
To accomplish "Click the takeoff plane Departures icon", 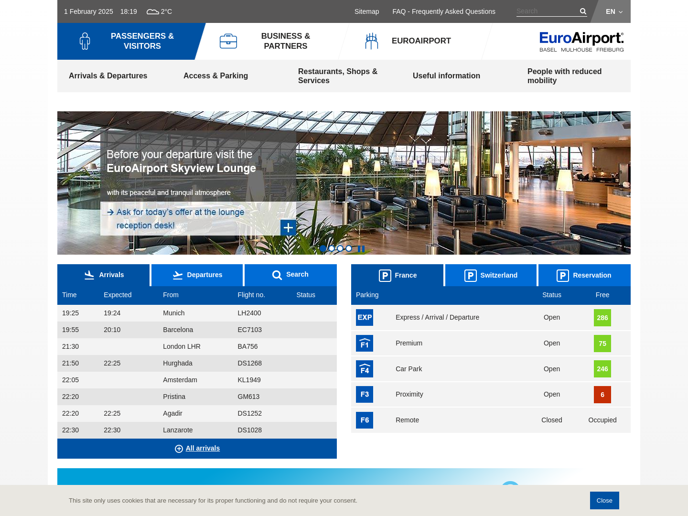I will (178, 275).
